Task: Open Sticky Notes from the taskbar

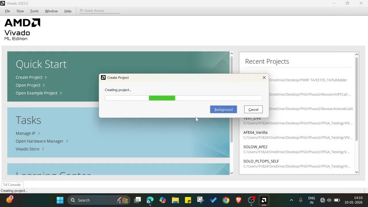Action: click(x=188, y=200)
